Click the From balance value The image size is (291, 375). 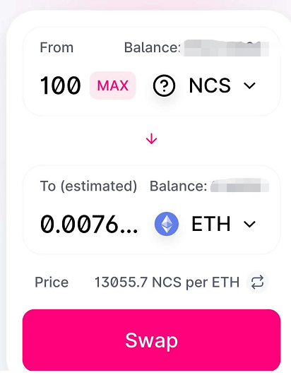[x=225, y=49]
